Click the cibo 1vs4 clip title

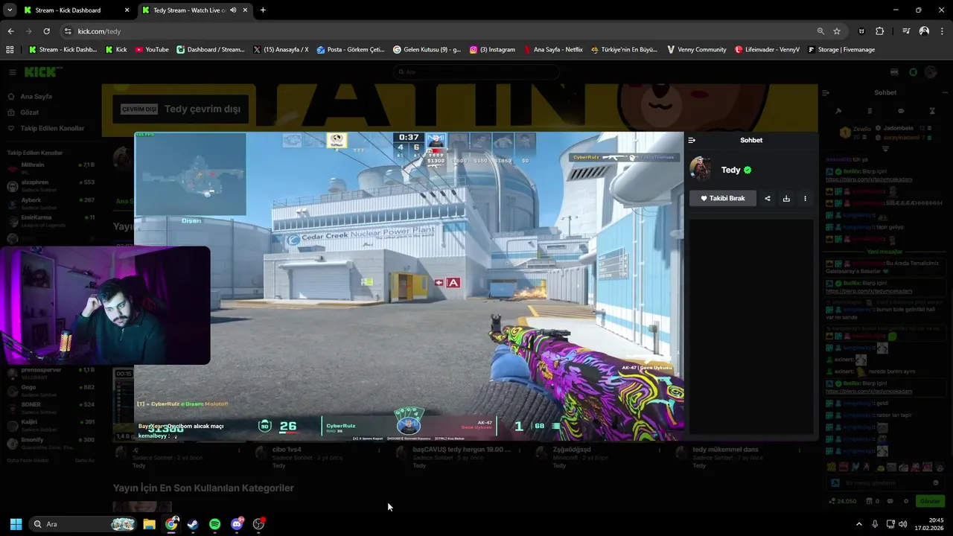click(287, 450)
